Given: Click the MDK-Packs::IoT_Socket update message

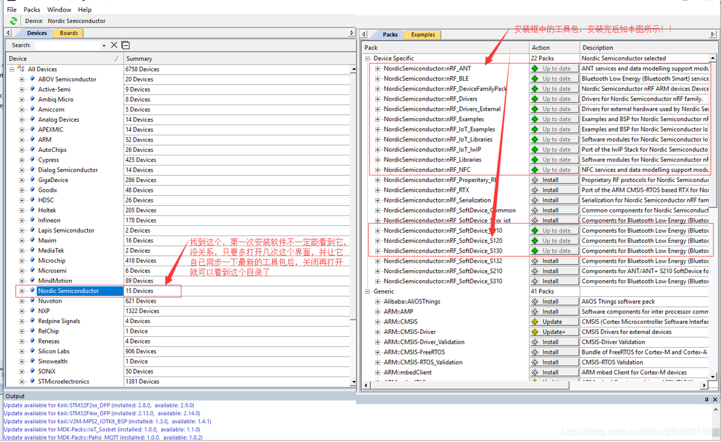Looking at the screenshot, I should coord(102,429).
